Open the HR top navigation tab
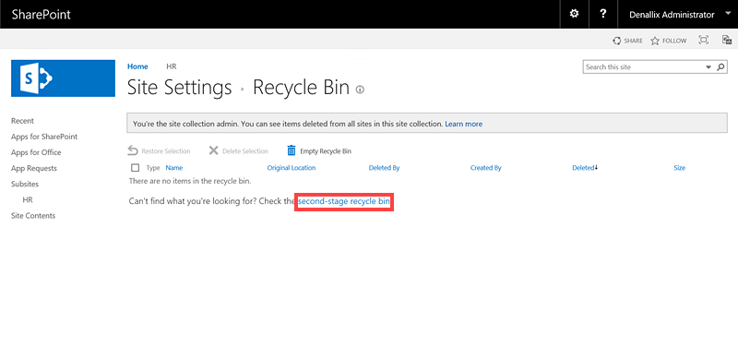This screenshot has height=359, width=738. (x=172, y=66)
